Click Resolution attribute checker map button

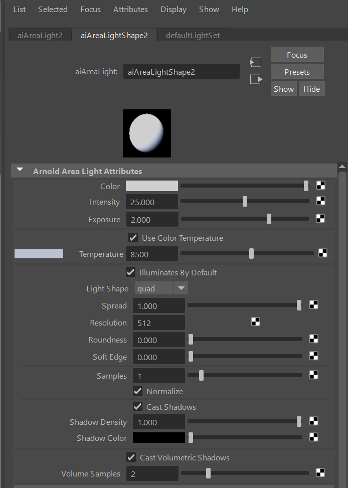click(x=256, y=321)
